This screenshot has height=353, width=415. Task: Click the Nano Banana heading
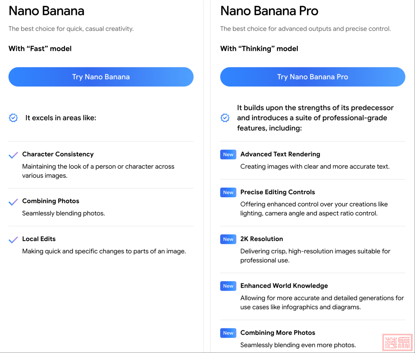coord(46,11)
